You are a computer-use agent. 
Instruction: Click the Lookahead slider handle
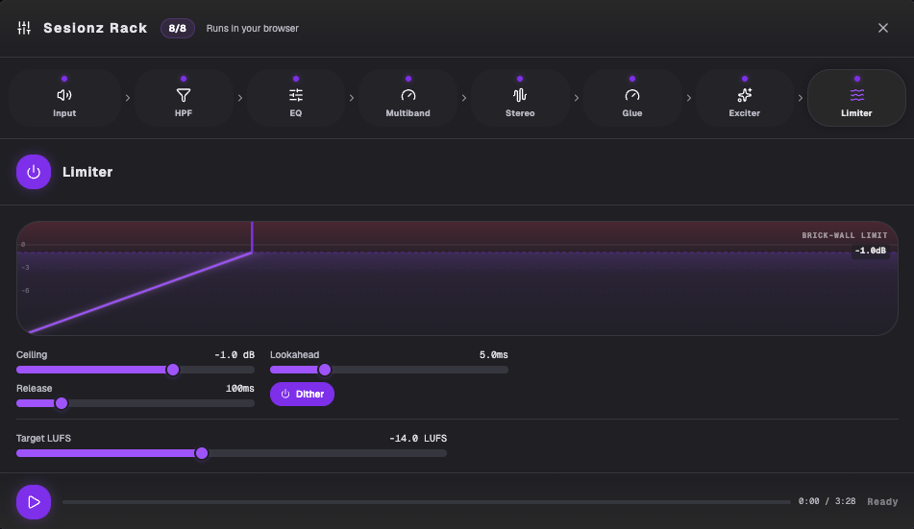(325, 370)
